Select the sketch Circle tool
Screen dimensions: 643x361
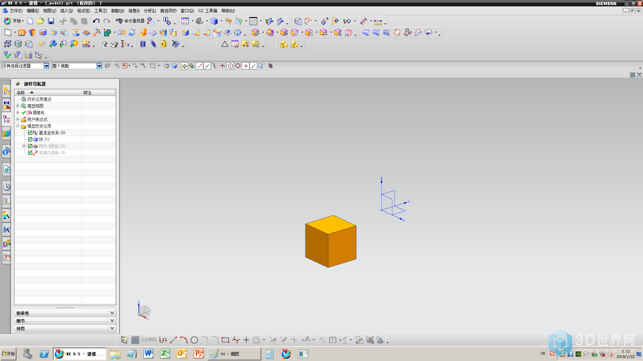194,340
